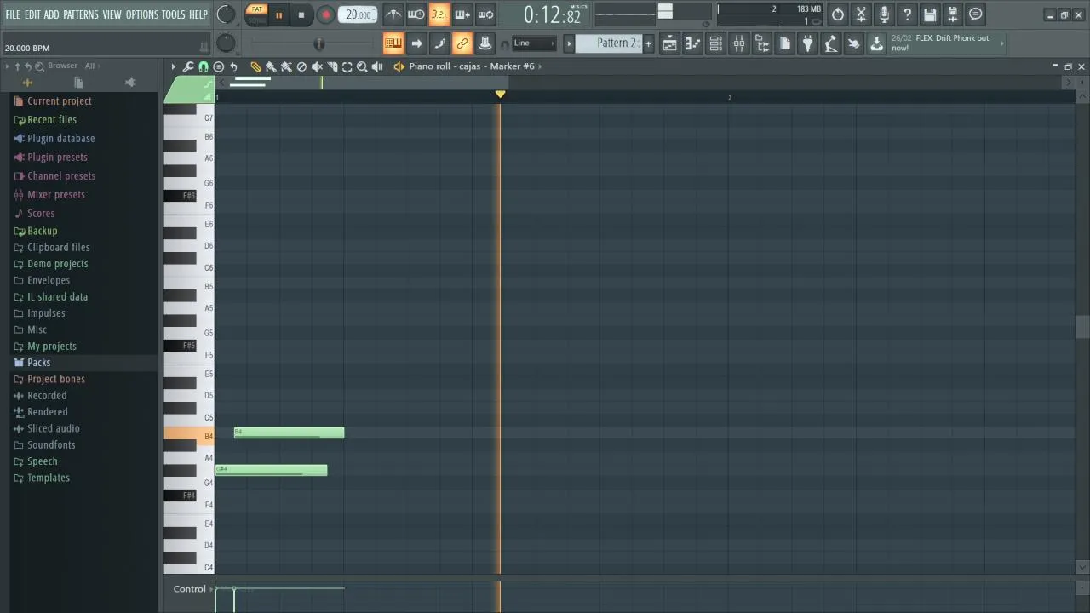Click the tempo field showing 20.000

click(x=359, y=14)
